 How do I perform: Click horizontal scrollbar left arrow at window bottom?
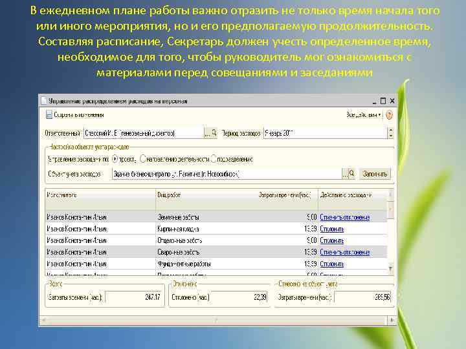pyautogui.click(x=44, y=320)
